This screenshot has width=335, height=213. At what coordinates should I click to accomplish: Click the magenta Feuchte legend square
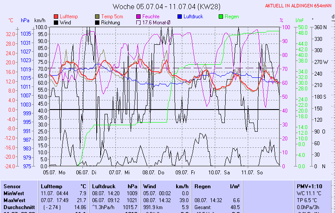[139, 17]
